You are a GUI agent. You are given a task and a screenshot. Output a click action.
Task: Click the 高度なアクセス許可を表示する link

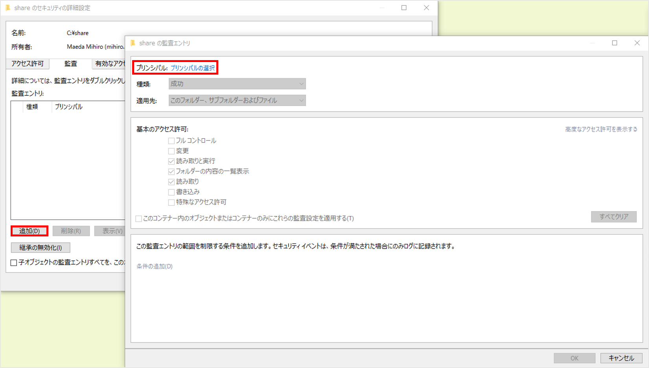[601, 129]
